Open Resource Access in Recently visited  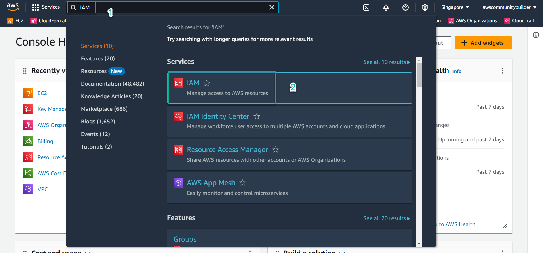point(52,157)
